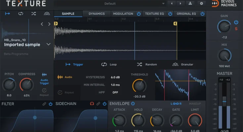Select the Granular mode icon in top-left panel

pyautogui.click(x=47, y=14)
